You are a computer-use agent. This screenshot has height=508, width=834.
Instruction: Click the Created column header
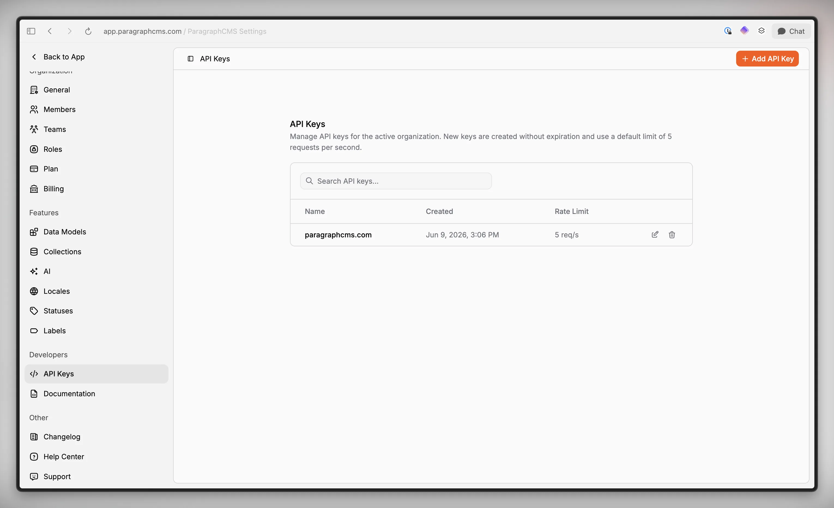click(x=439, y=211)
